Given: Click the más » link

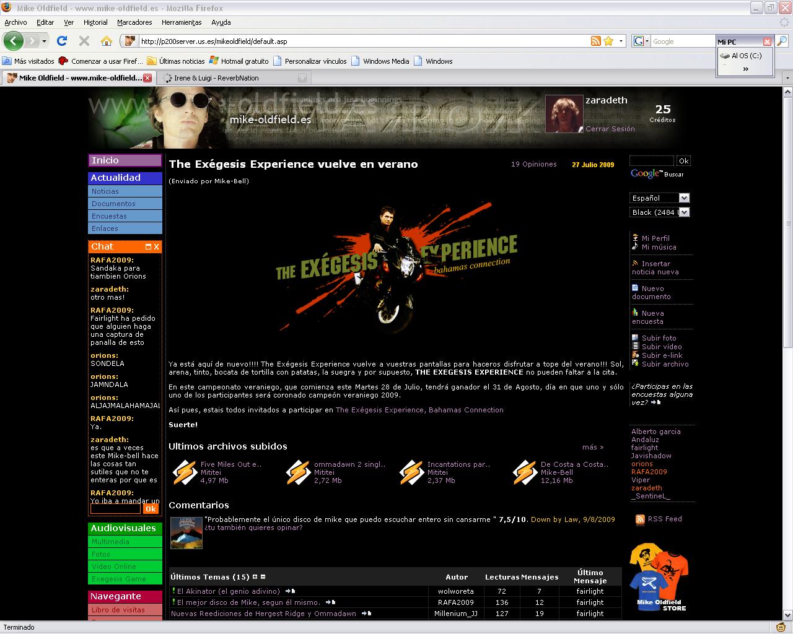Looking at the screenshot, I should (593, 447).
